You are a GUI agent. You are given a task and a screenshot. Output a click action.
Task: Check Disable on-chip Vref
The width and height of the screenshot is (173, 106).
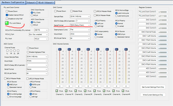[7, 19]
